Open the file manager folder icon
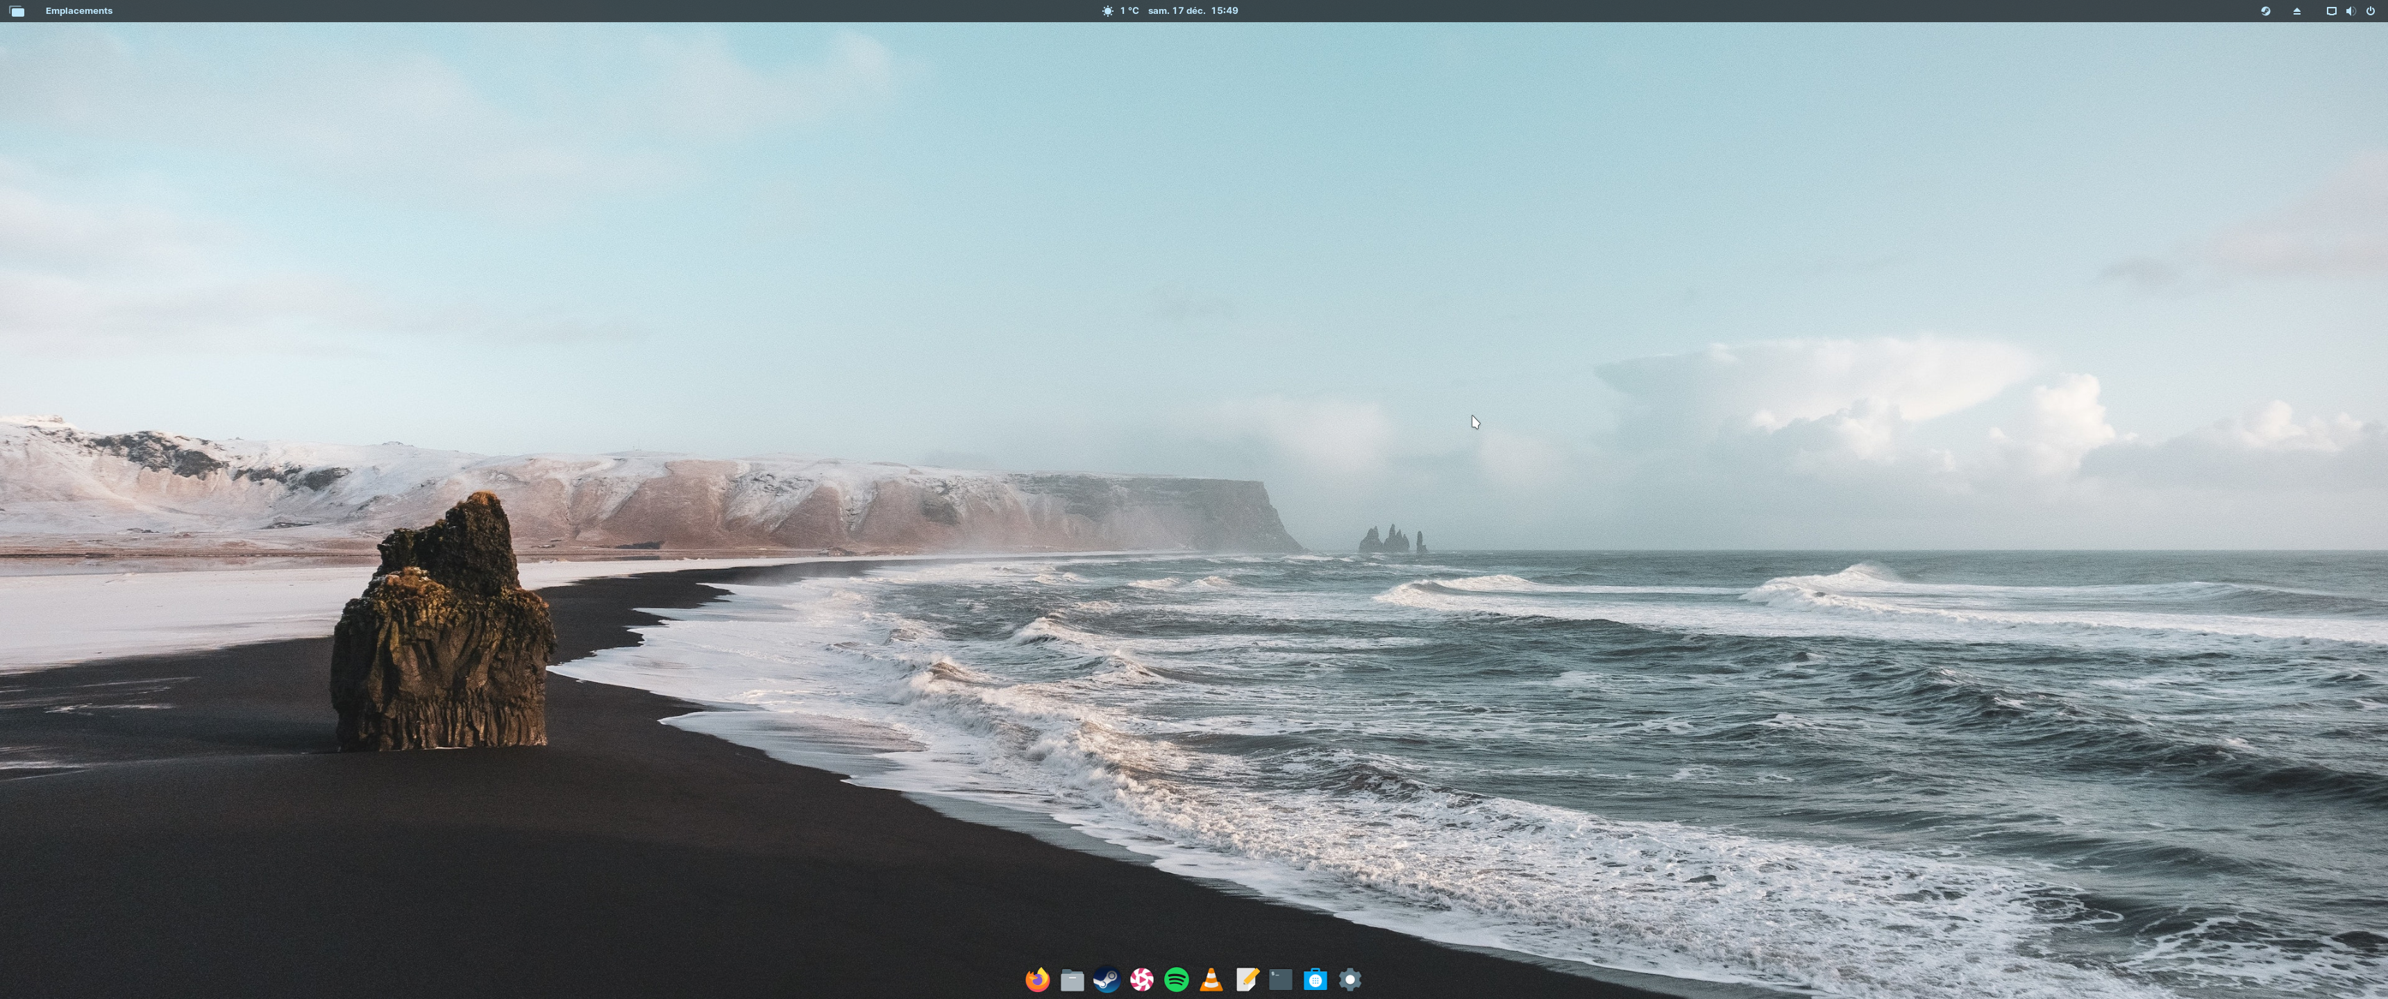The image size is (2388, 999). [1072, 980]
